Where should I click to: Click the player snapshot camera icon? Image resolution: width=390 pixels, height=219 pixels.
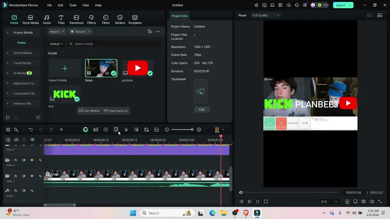click(x=363, y=201)
